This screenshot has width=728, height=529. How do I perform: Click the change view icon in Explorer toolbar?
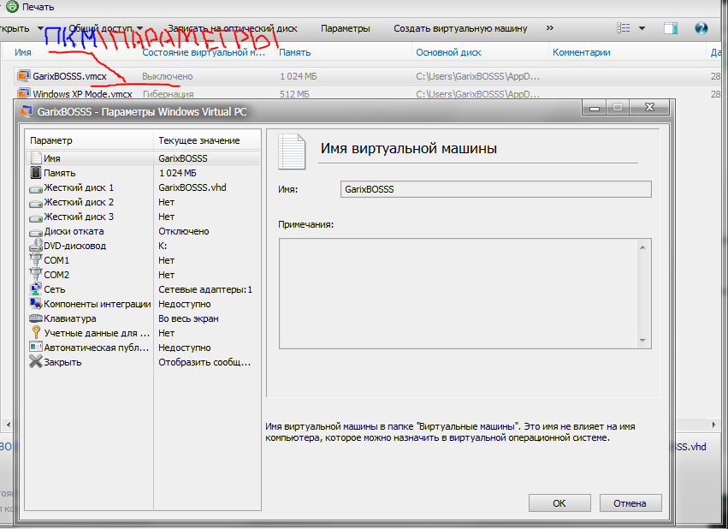tap(623, 28)
